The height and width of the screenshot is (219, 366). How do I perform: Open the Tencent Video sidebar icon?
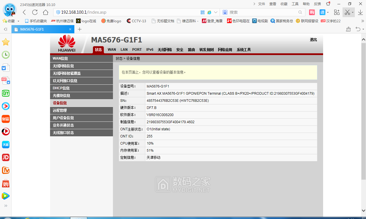[6, 196]
